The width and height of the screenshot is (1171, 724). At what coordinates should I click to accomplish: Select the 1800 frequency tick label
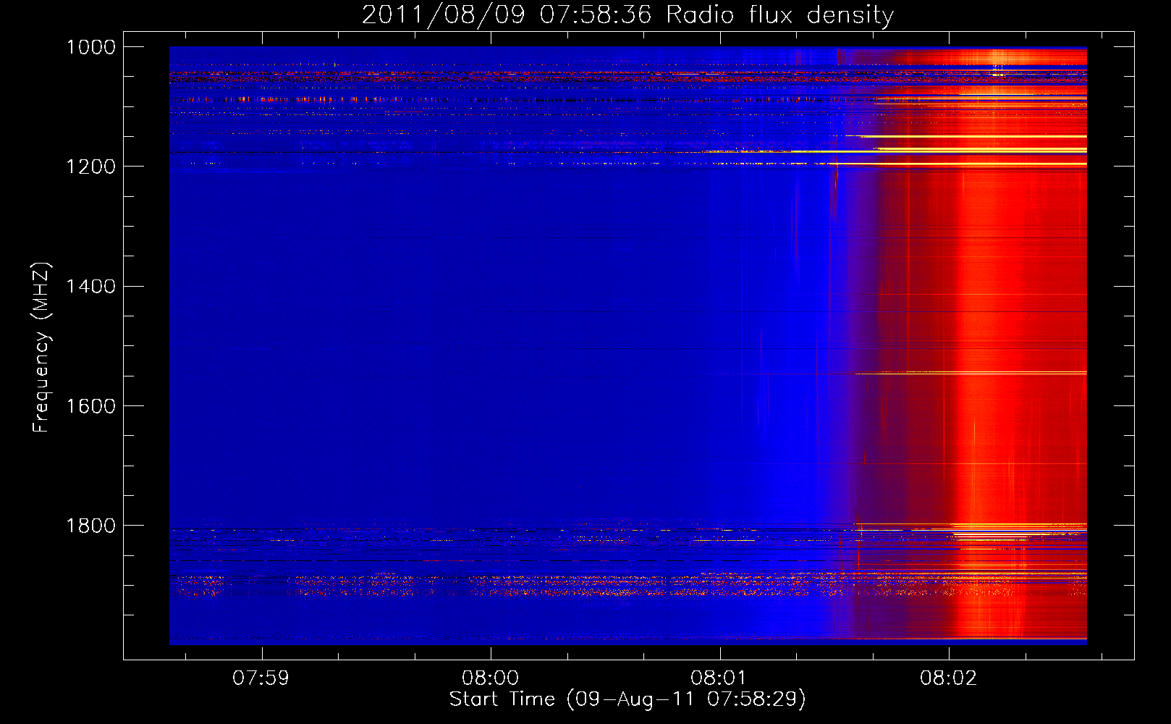point(90,525)
